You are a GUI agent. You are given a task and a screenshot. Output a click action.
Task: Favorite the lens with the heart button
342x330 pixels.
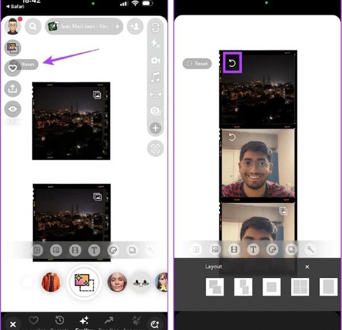13,68
